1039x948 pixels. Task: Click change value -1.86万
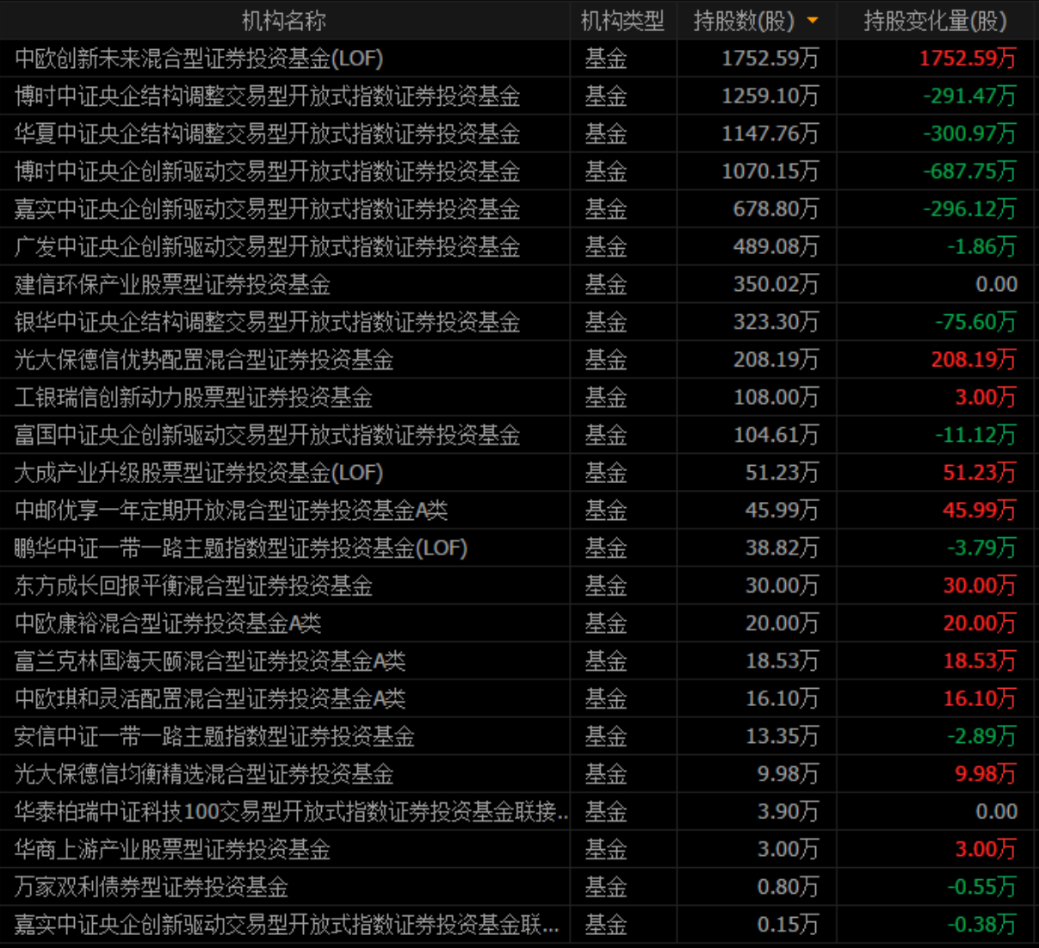pos(982,247)
